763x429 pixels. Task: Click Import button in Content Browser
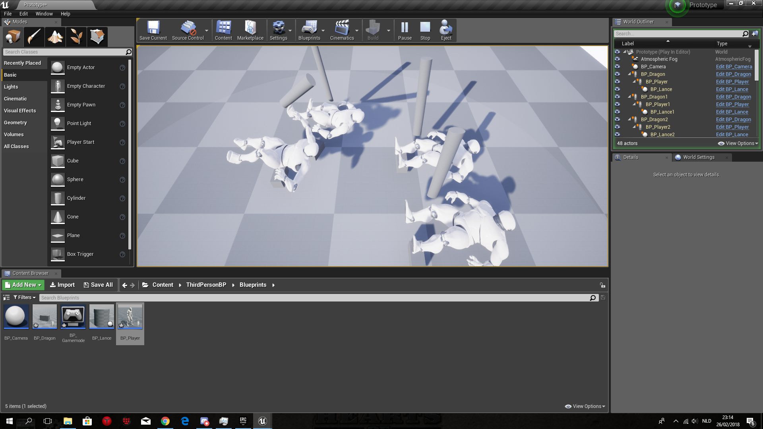coord(62,285)
